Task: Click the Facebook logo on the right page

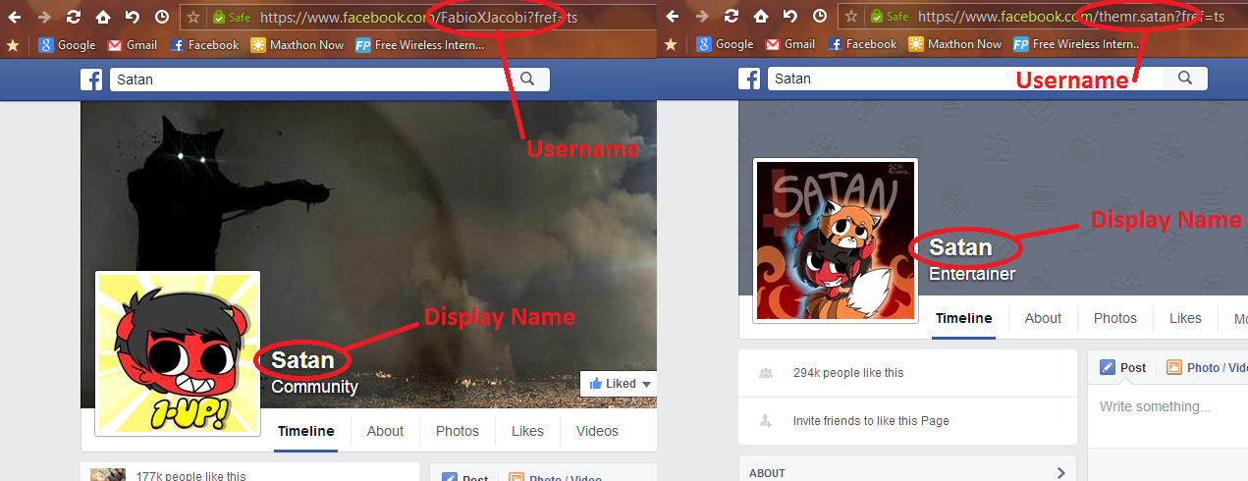Action: click(x=749, y=80)
